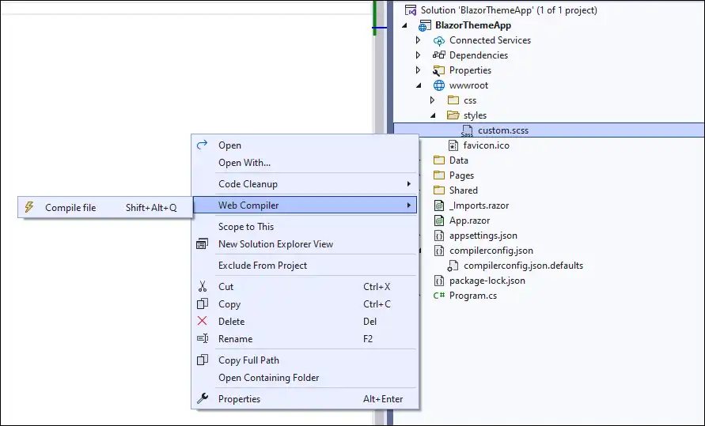This screenshot has height=426, width=705.
Task: Click the Data folder icon
Action: (439, 160)
